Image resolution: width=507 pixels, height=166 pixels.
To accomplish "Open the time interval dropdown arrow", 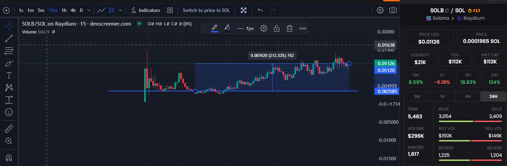I will coord(89,10).
